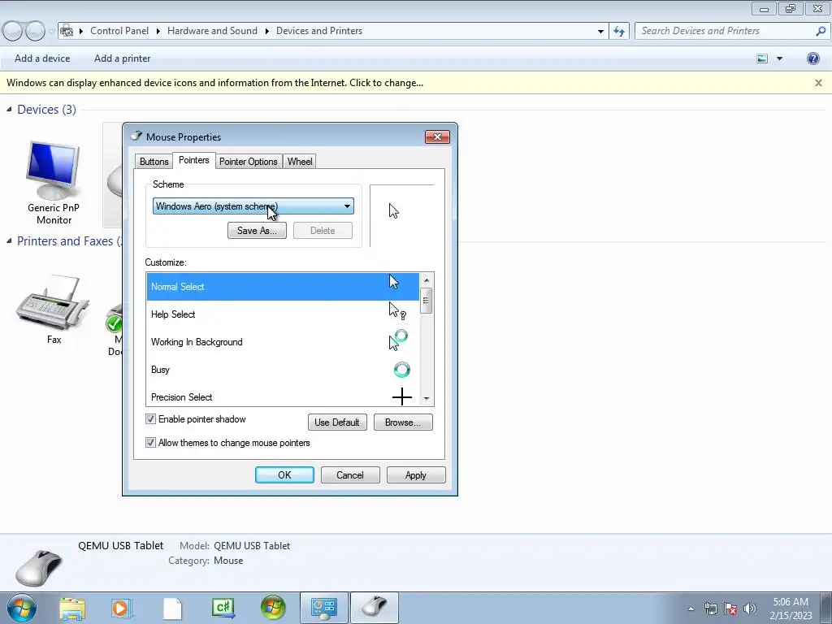The height and width of the screenshot is (624, 832).
Task: Click the Back navigation button
Action: click(x=13, y=32)
